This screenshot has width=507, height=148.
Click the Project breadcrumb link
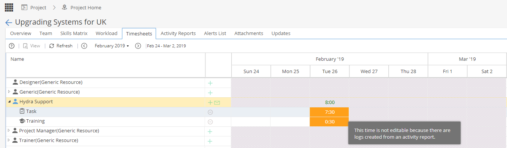[38, 7]
